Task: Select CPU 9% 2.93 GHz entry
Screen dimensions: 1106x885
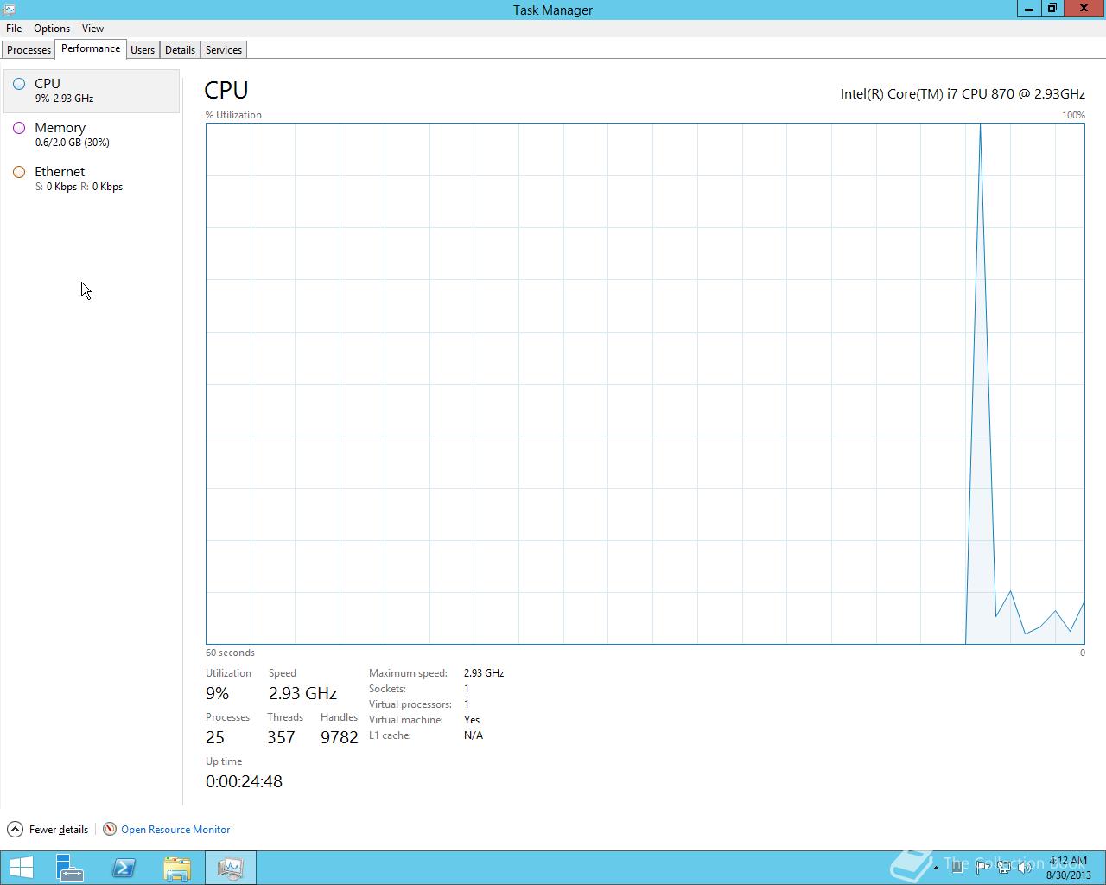Action: click(92, 91)
